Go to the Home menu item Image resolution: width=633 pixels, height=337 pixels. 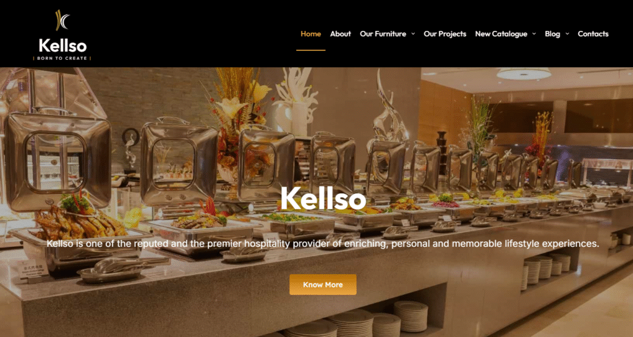pos(311,34)
